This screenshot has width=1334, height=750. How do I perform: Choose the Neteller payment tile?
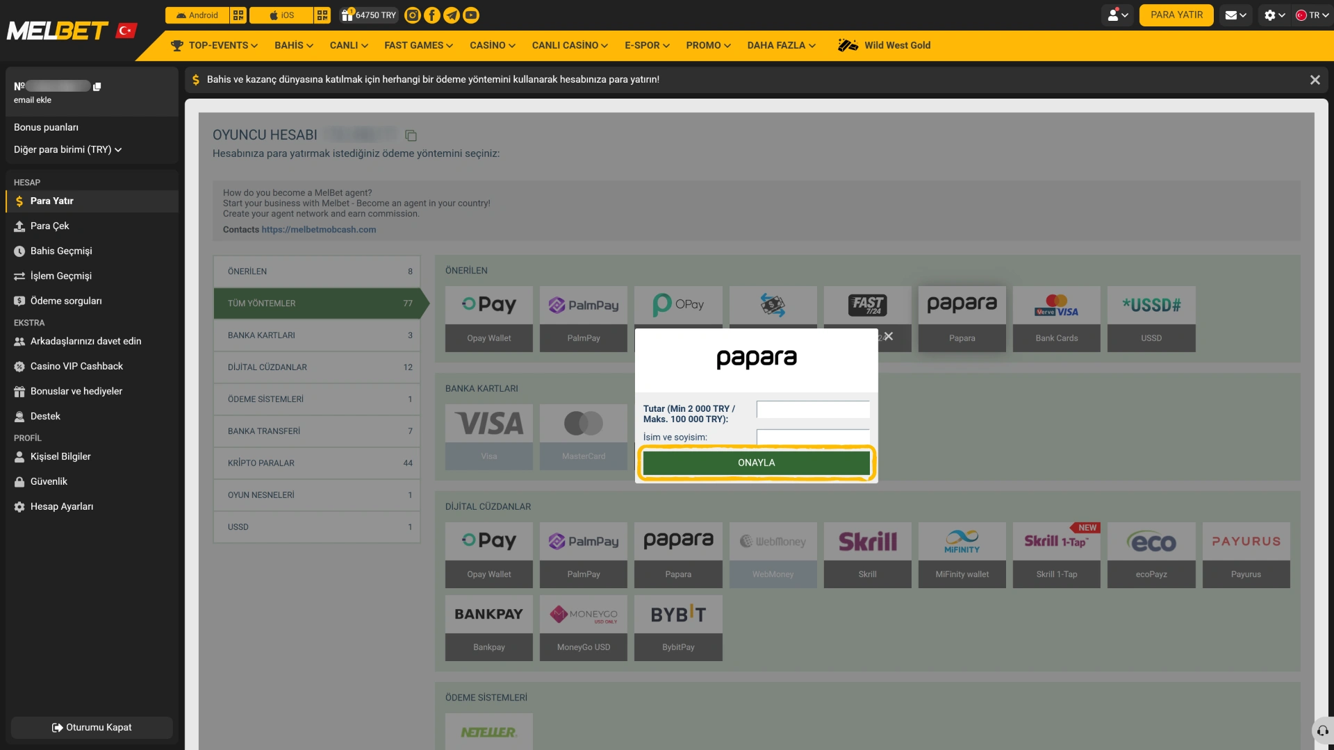[489, 731]
